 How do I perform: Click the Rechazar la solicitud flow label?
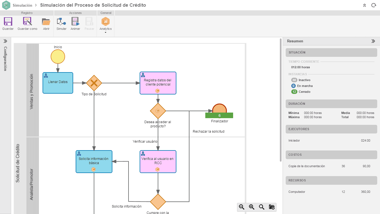click(209, 131)
